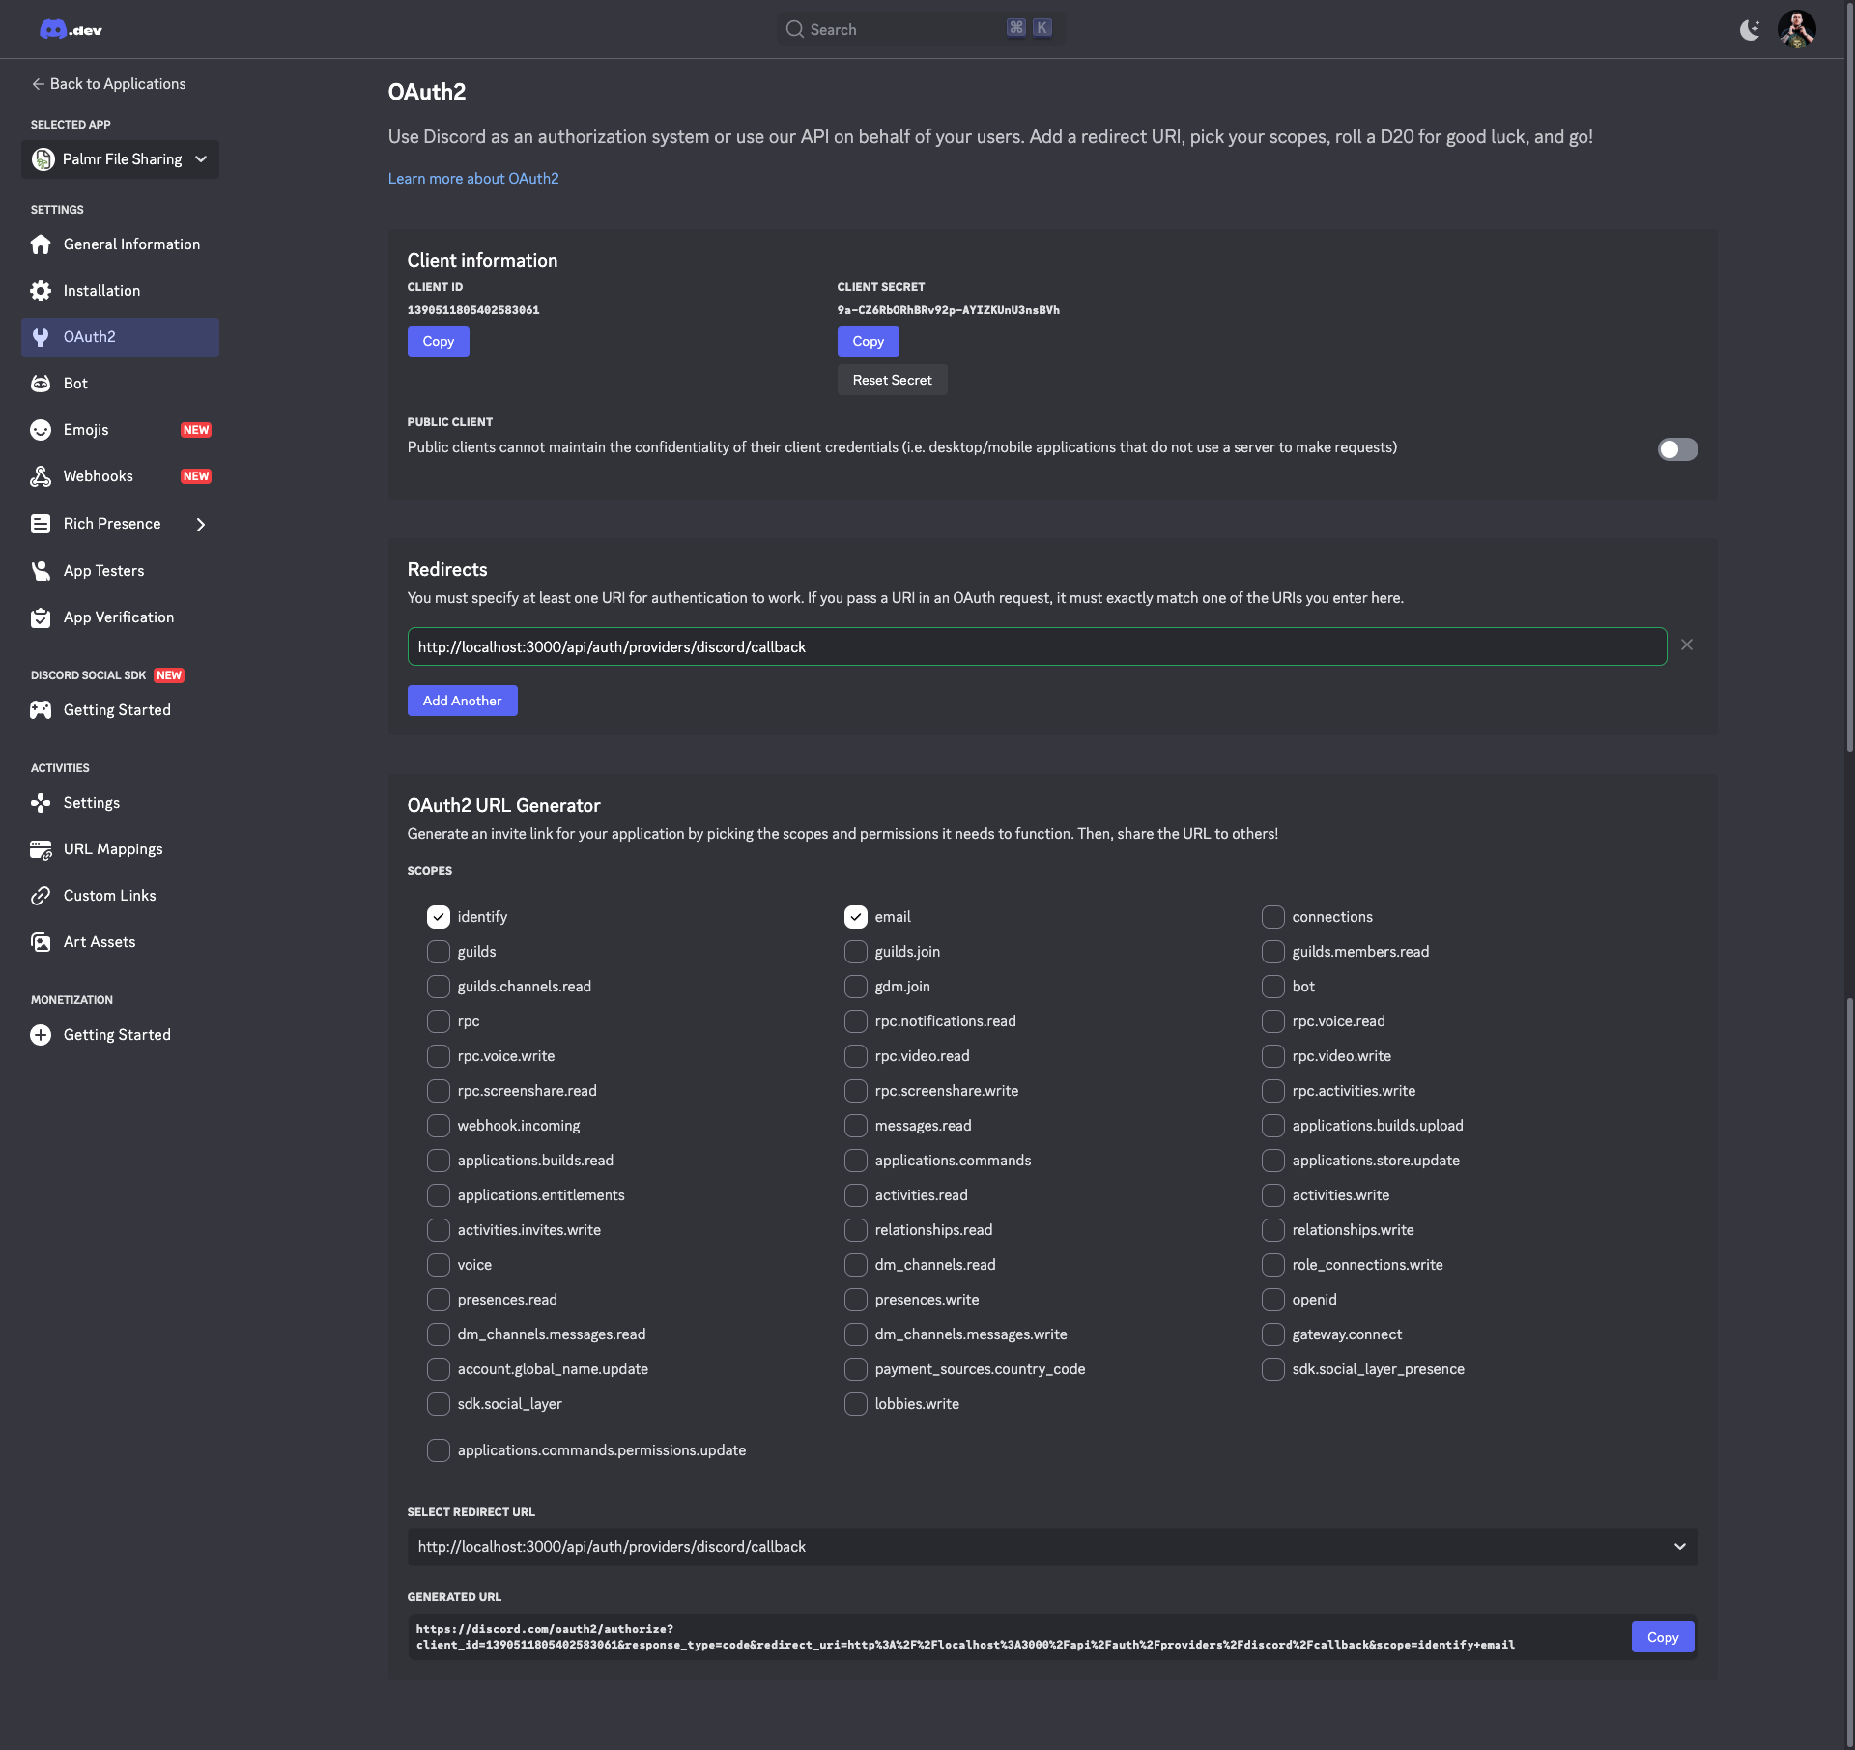The width and height of the screenshot is (1855, 1750).
Task: Copy the Client ID
Action: (438, 341)
